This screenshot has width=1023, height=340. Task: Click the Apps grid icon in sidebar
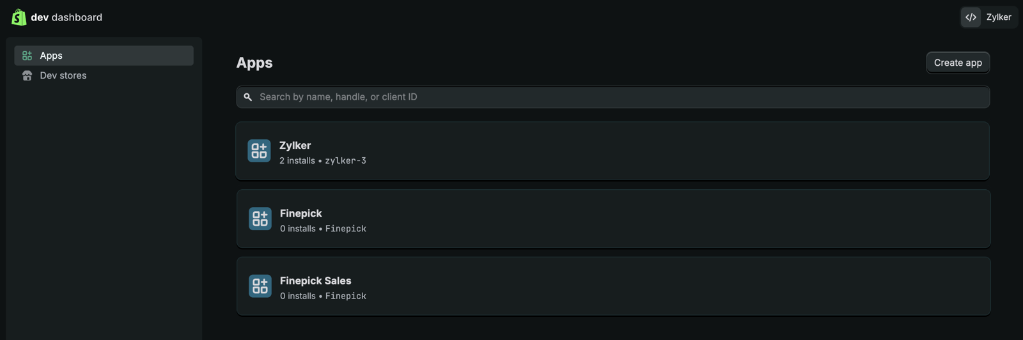27,56
